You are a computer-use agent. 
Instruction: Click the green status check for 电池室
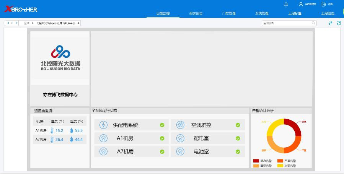(x=238, y=151)
